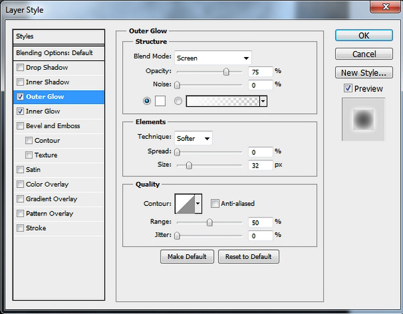Click the Opacity slider handle
The height and width of the screenshot is (314, 403).
pyautogui.click(x=226, y=72)
